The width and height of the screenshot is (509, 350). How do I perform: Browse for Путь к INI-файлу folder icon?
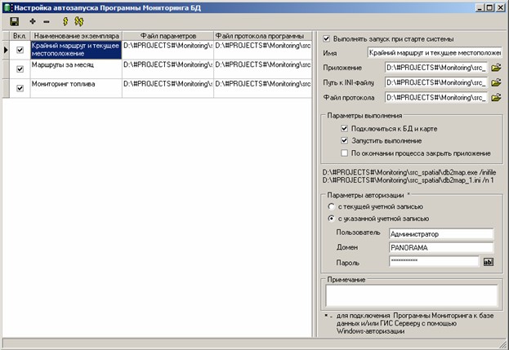click(495, 83)
